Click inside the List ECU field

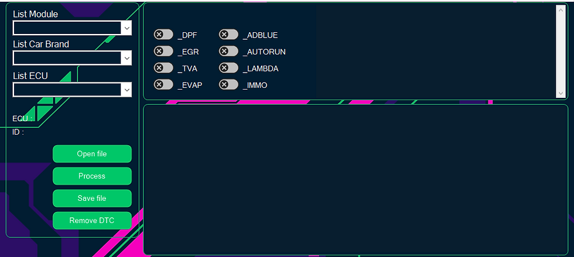click(72, 90)
